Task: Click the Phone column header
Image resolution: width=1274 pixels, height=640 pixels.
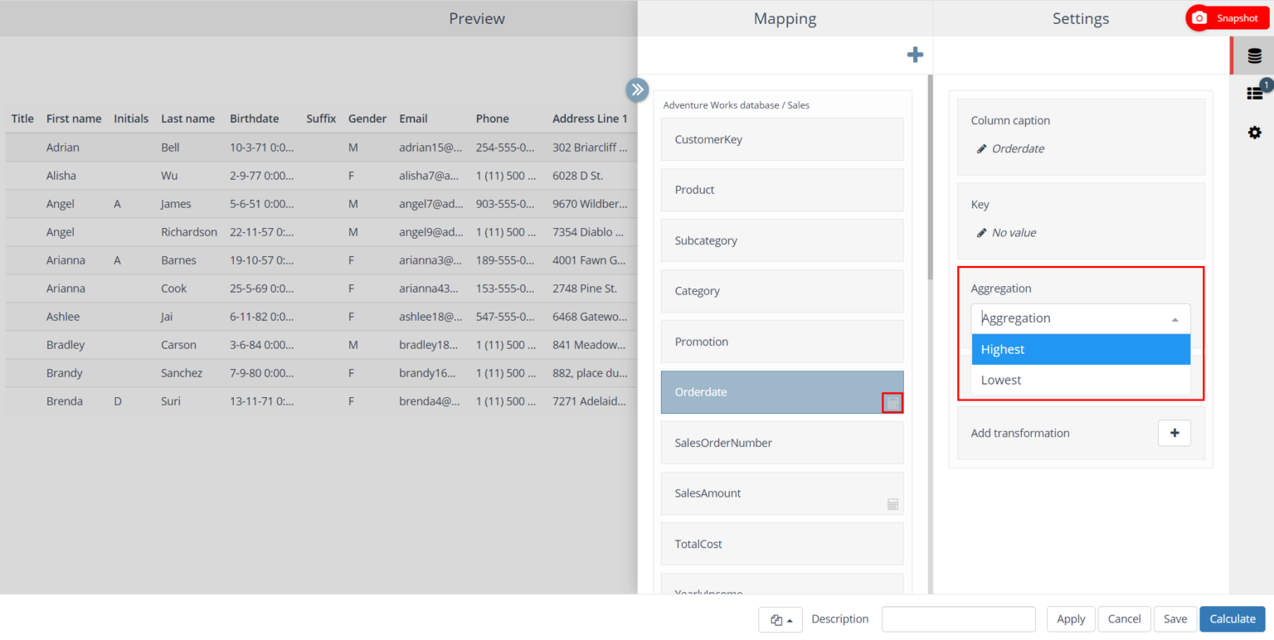Action: click(x=493, y=119)
